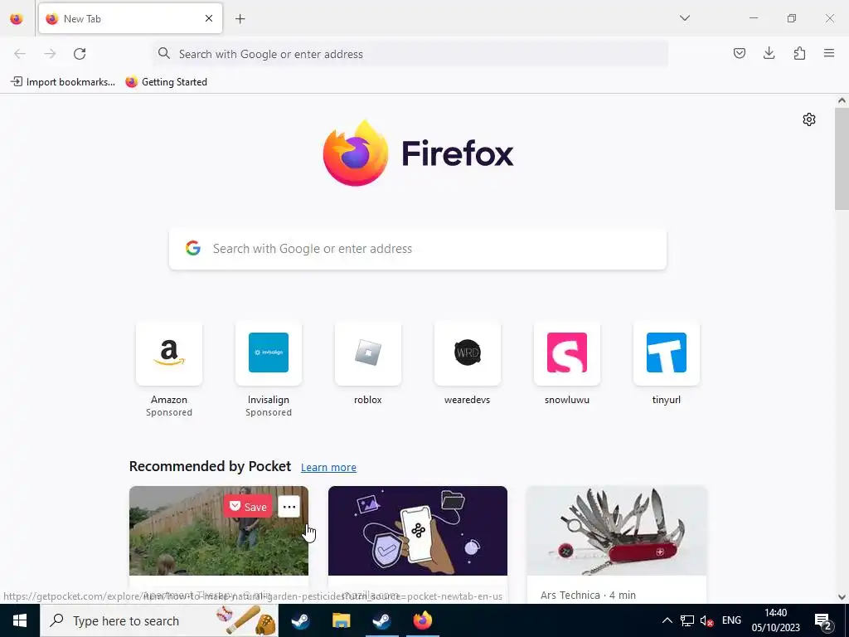Open the Downloads panel
The height and width of the screenshot is (637, 849).
(769, 53)
